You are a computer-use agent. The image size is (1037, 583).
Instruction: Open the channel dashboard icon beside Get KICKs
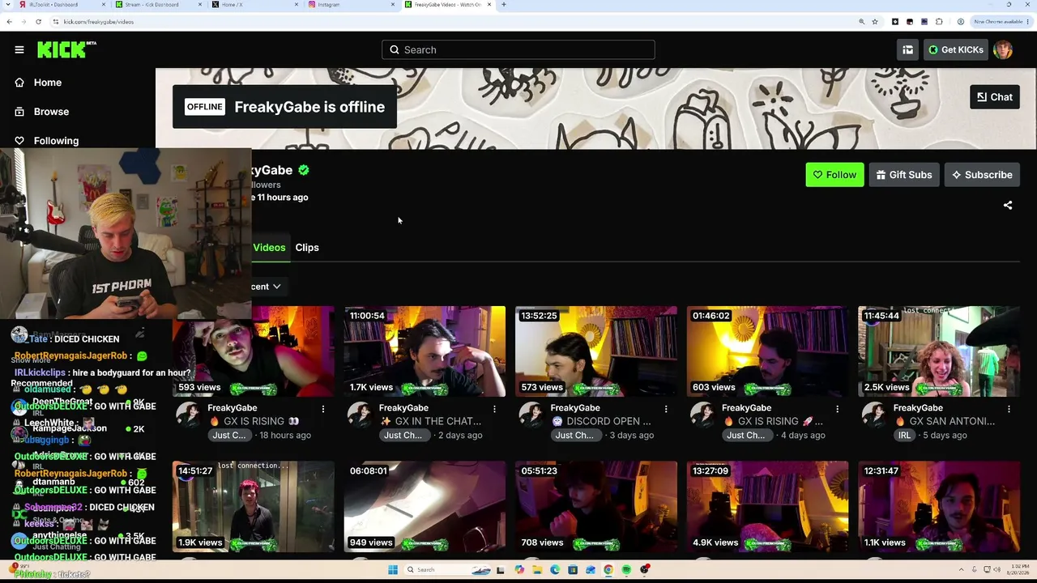[x=907, y=49]
